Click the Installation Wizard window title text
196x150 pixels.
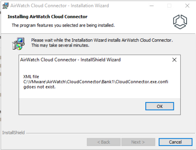tap(60, 6)
